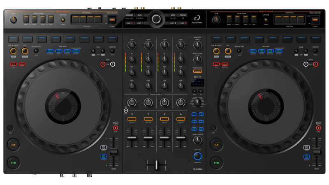Select Sampler pad mode on left deck
329x185 pixels.
pyautogui.click(x=76, y=51)
